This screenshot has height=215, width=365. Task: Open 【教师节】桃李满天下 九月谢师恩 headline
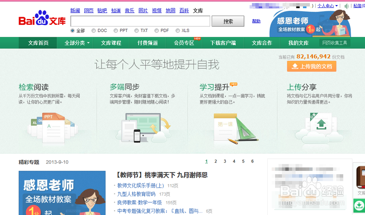pyautogui.click(x=162, y=175)
